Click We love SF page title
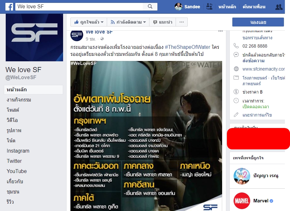290x211 pixels. [23, 70]
